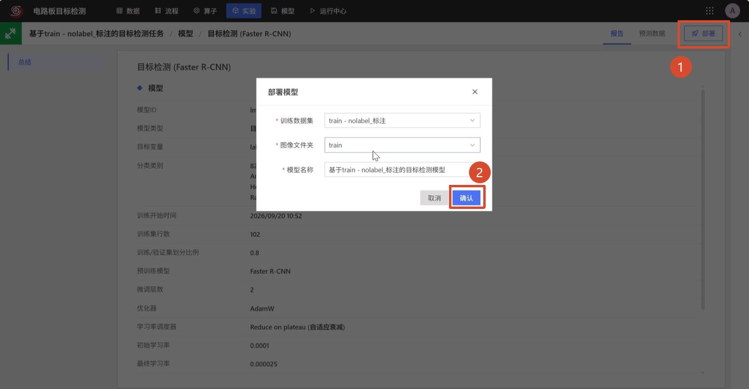Switch to the 报告 tab
This screenshot has height=389, width=749.
click(617, 33)
